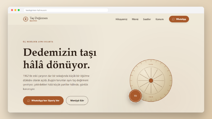The height and width of the screenshot is (119, 212).
Task: Go to the Menü navigation link
Action: coord(135,19)
